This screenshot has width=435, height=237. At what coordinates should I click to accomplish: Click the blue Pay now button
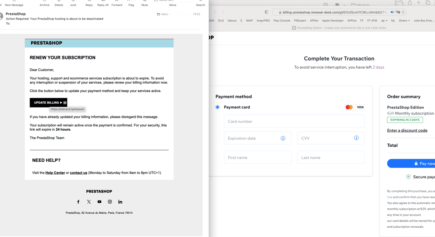click(x=411, y=164)
